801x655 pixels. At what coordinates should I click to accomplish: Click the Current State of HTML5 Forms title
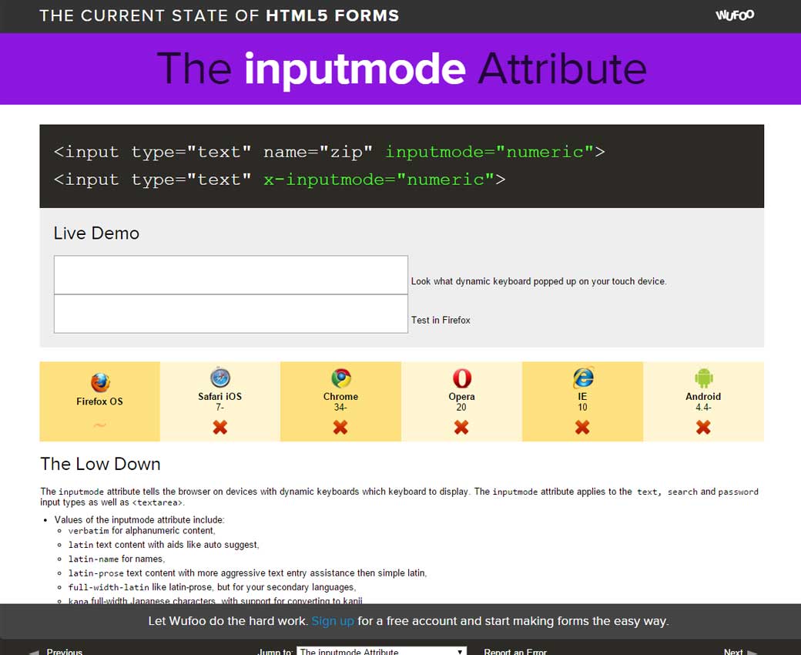[x=220, y=15]
